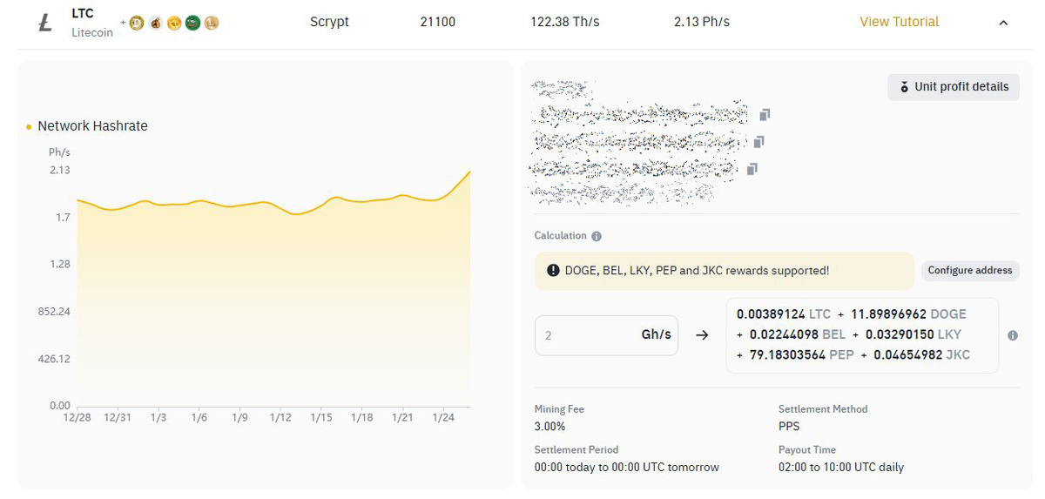
Task: Open Unit profit details
Action: (x=954, y=87)
